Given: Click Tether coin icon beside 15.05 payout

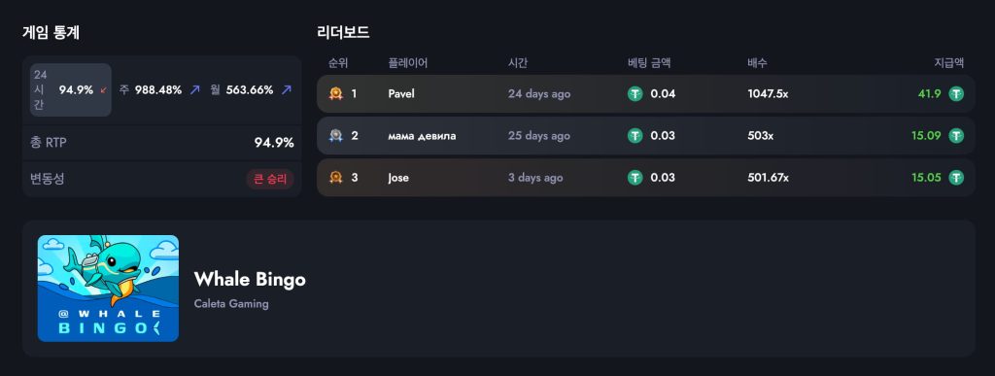Looking at the screenshot, I should 956,178.
